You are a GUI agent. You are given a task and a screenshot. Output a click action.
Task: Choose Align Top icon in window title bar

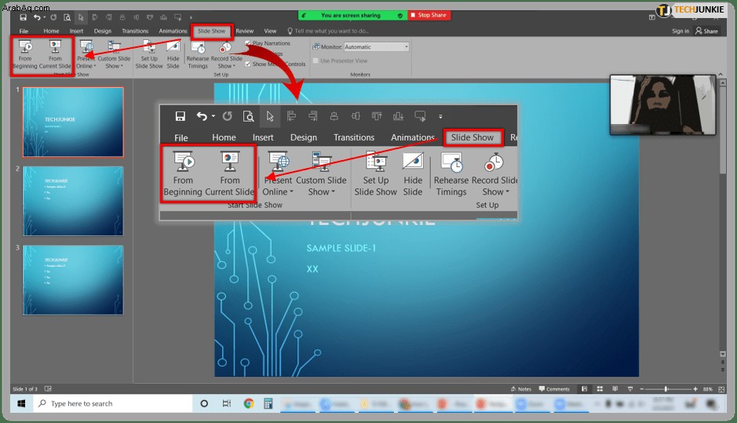point(150,17)
